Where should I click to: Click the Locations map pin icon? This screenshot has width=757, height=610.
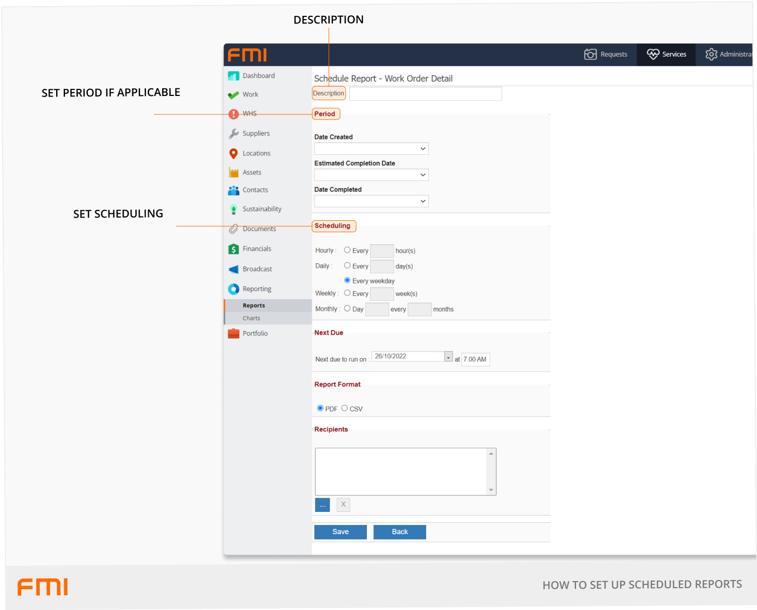[x=233, y=154]
